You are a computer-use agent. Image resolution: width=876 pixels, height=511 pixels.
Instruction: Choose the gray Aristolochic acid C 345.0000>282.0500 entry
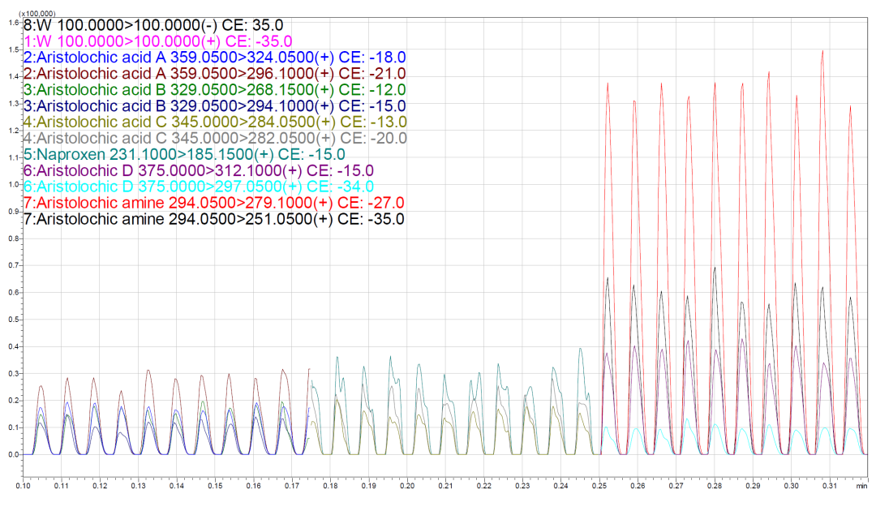pos(215,139)
